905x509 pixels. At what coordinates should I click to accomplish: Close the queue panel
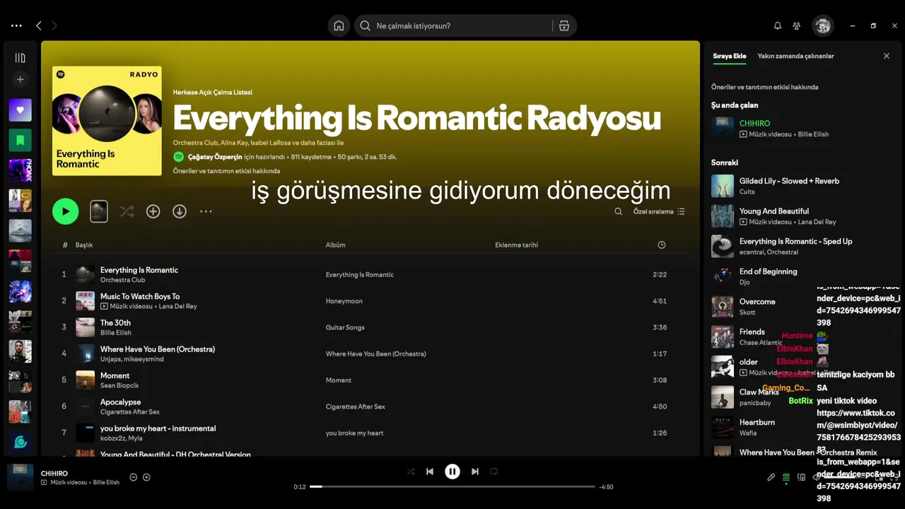(887, 56)
